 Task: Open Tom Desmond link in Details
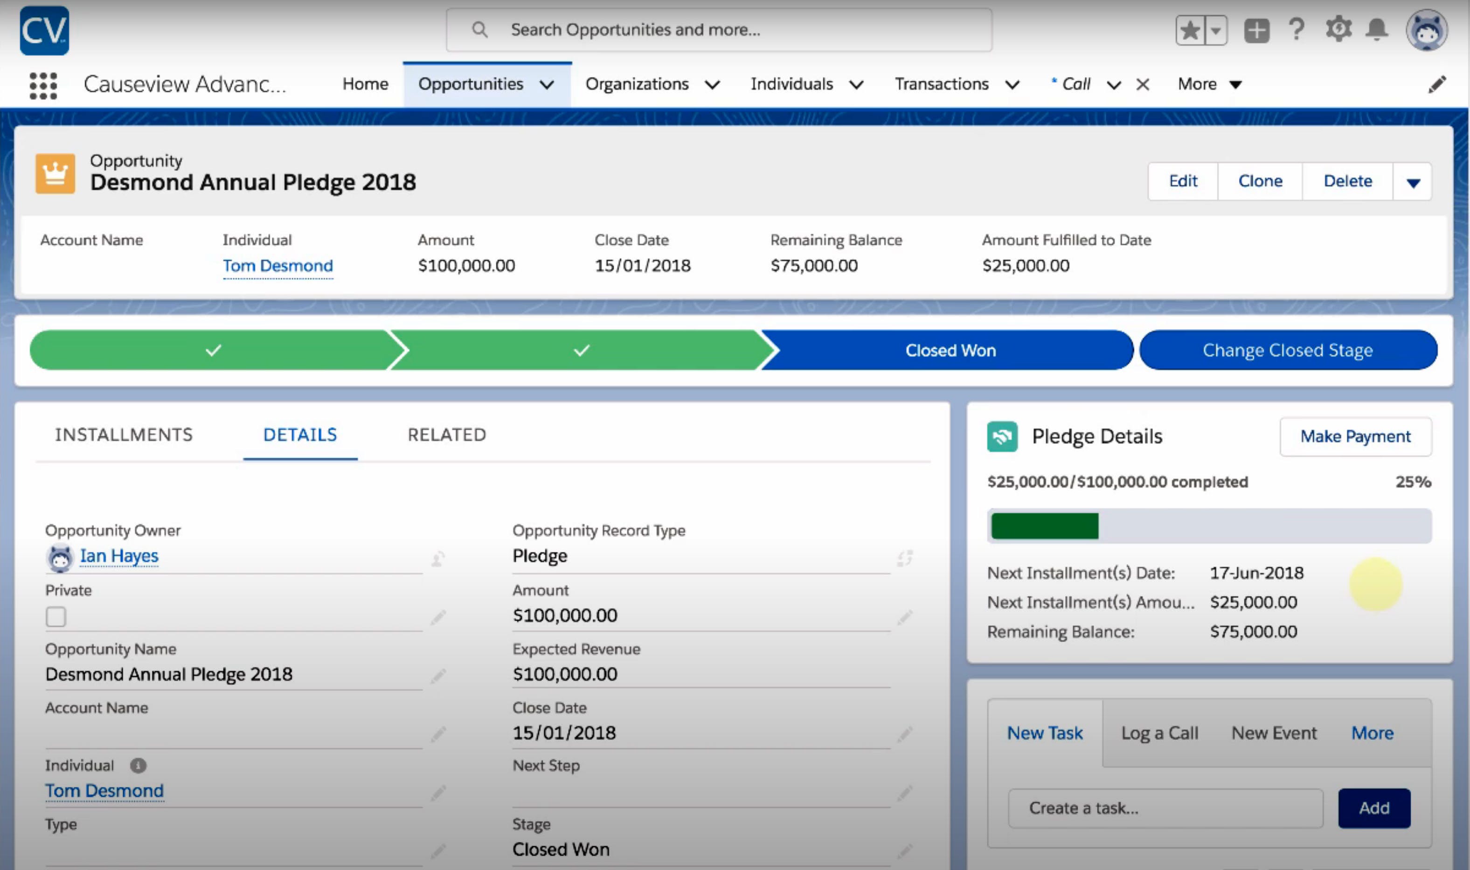pyautogui.click(x=104, y=792)
